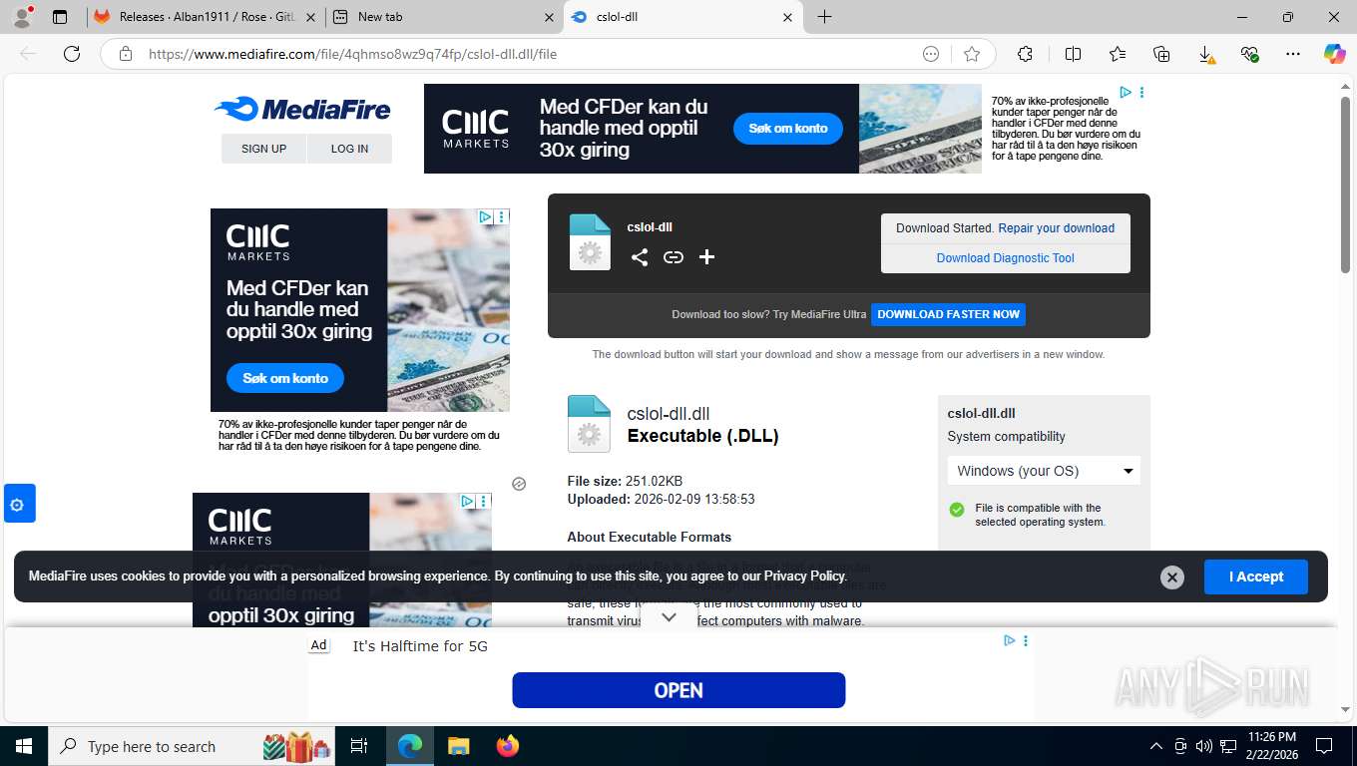
Task: Open Task View in taskbar
Action: [358, 746]
